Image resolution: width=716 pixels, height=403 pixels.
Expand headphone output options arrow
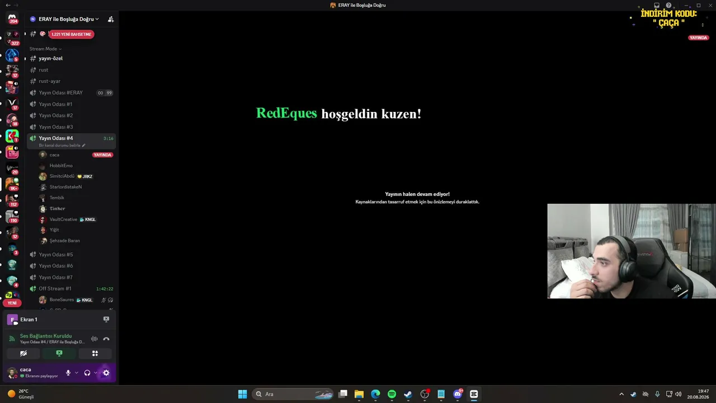(x=96, y=373)
